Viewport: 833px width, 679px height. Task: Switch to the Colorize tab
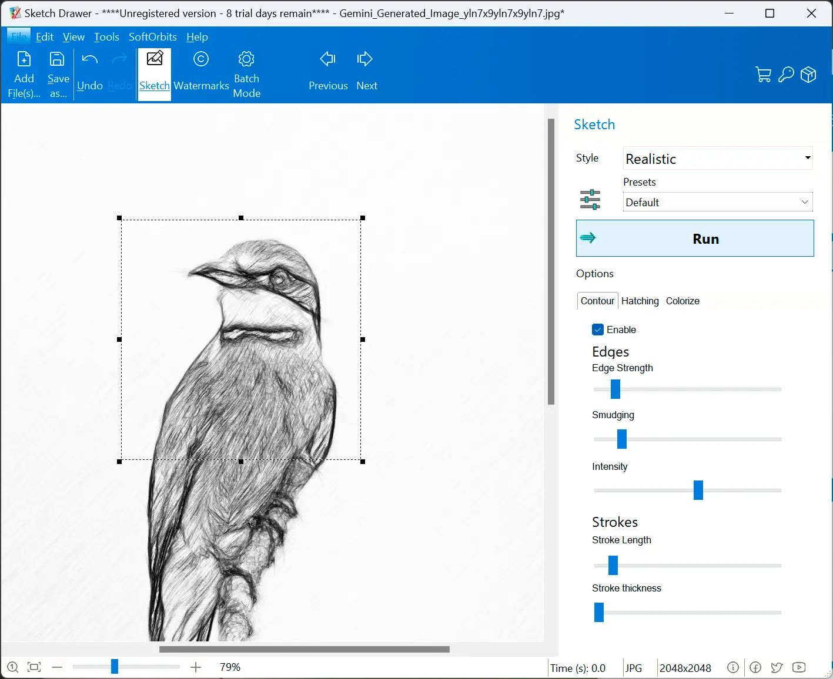(683, 301)
